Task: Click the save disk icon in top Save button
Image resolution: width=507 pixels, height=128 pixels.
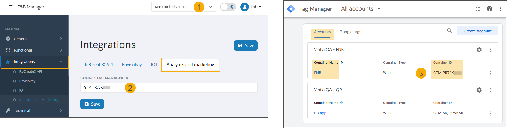Action: (240, 45)
